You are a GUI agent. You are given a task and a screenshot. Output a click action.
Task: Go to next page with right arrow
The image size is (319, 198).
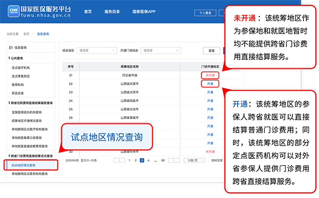pos(174,160)
